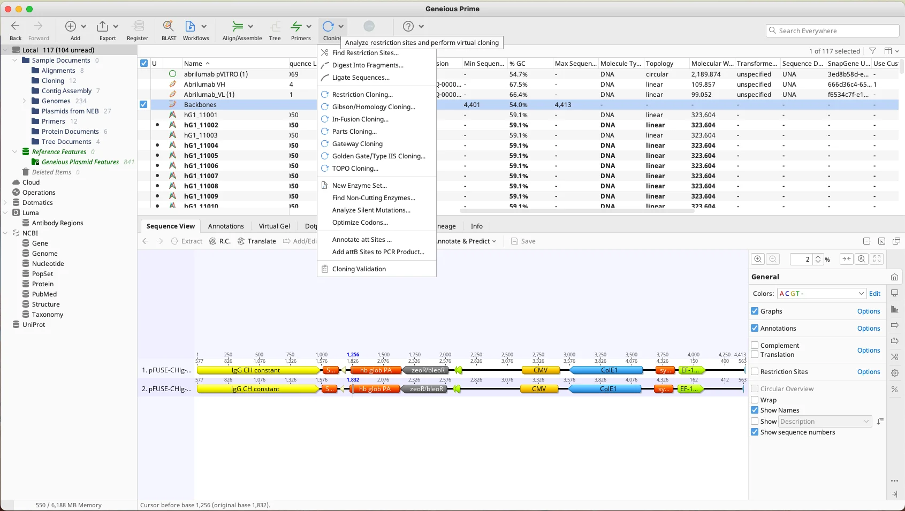Open the General home side tab
The height and width of the screenshot is (511, 905).
click(x=894, y=277)
